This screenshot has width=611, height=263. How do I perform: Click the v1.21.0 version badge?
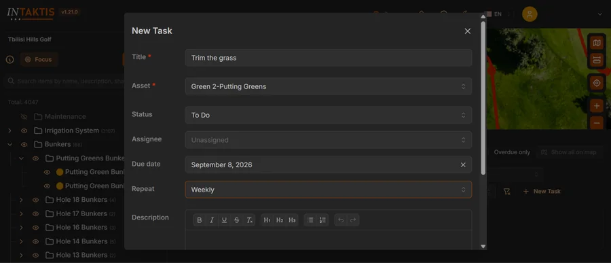tap(69, 12)
